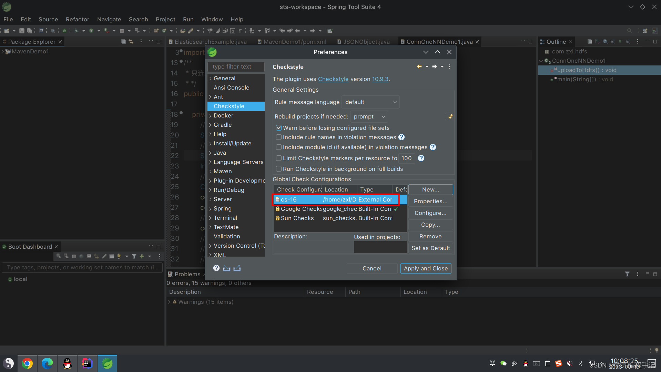Expand the MavenDemo1 project in Package Explorer
Image resolution: width=661 pixels, height=372 pixels.
tap(3, 51)
